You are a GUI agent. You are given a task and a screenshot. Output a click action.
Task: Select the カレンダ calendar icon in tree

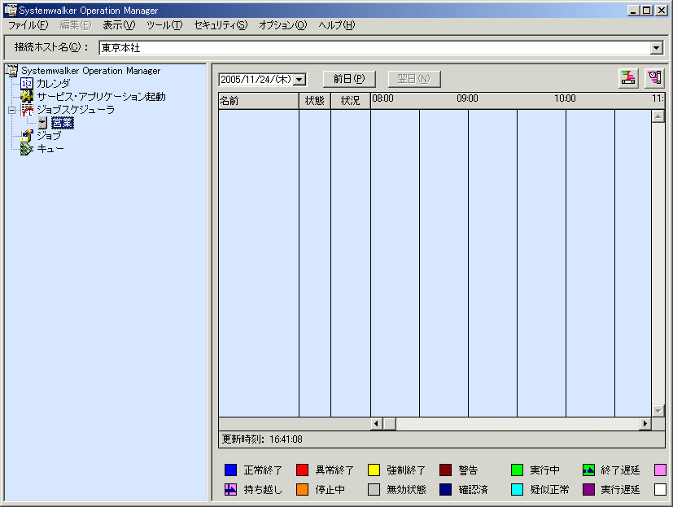[x=27, y=84]
